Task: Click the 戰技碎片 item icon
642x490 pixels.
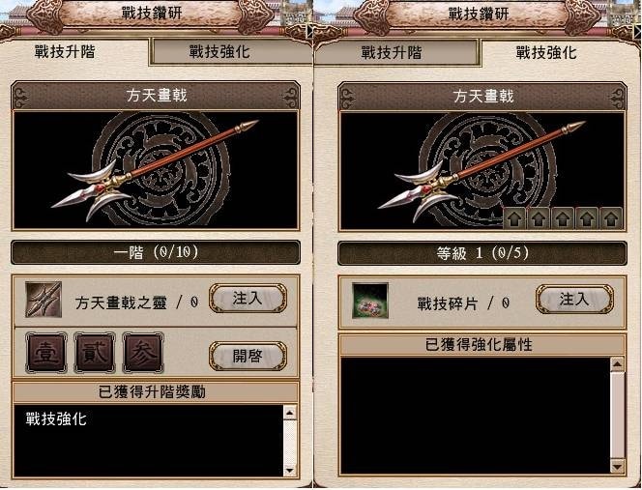Action: coord(370,301)
